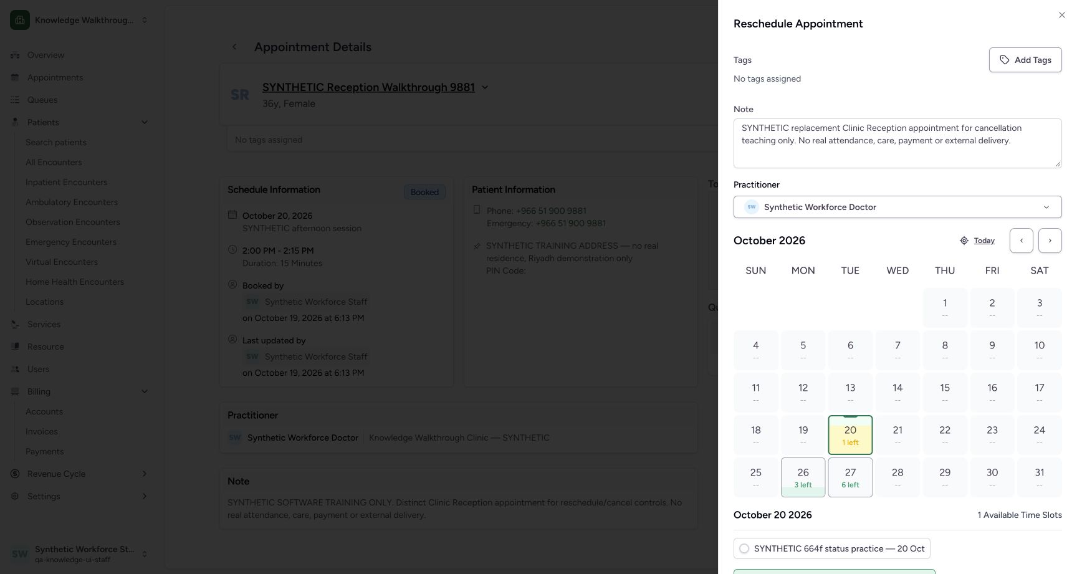Jump to Today in the calendar
The height and width of the screenshot is (574, 1077).
[984, 241]
